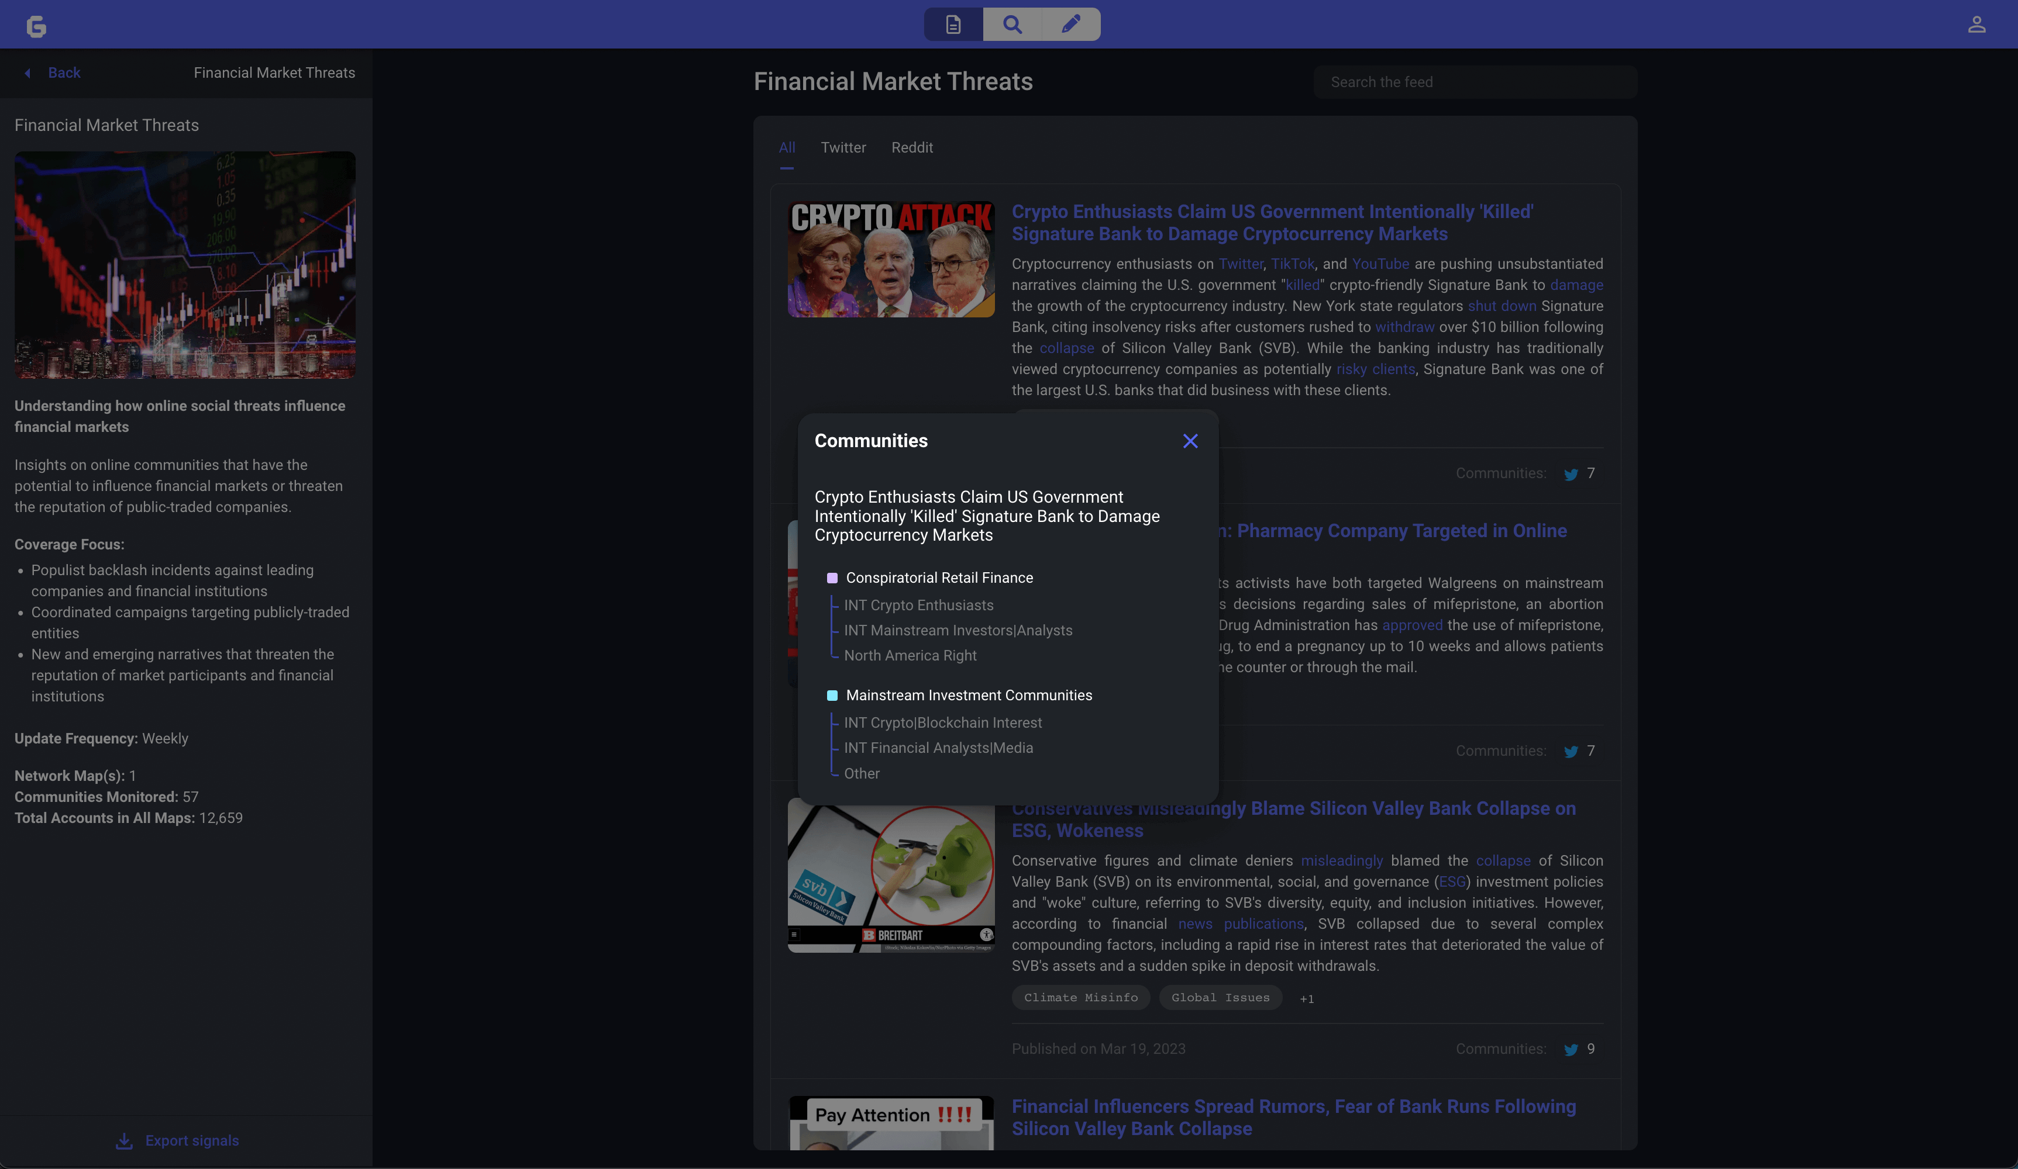The image size is (2018, 1169).
Task: Click Twitter bird icon on crypto article communities
Action: 1571,475
